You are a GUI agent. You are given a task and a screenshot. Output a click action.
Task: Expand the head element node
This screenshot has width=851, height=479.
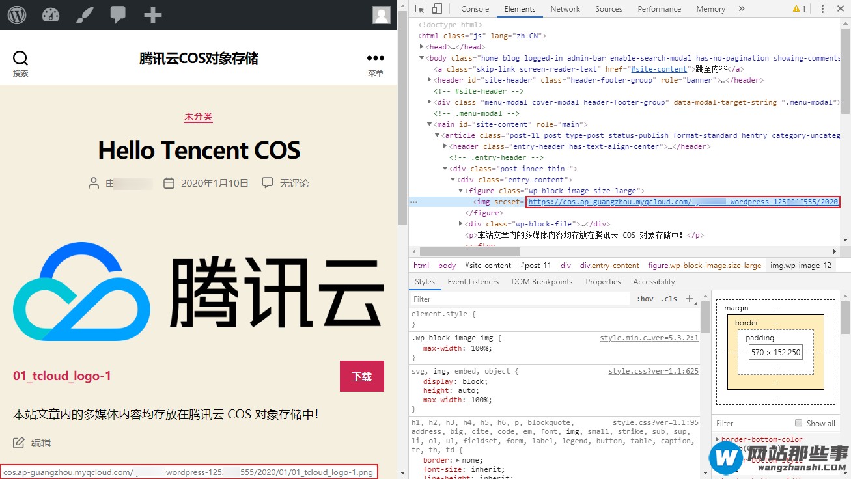(422, 47)
